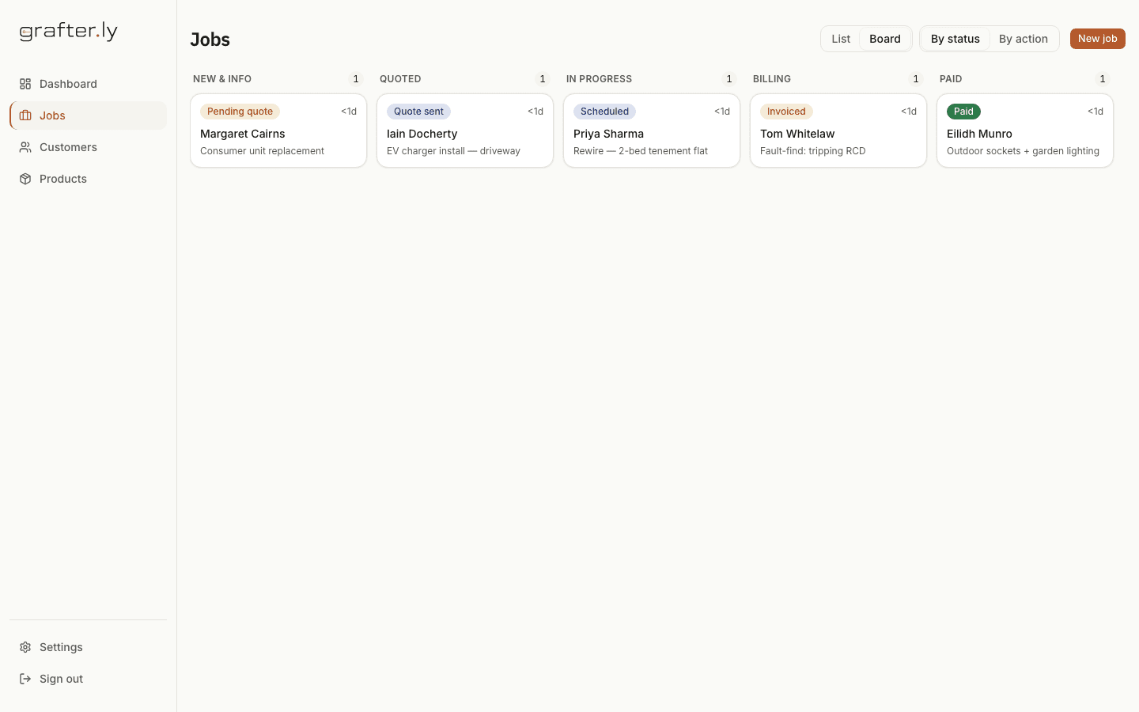Click the PAID column header
The height and width of the screenshot is (712, 1139).
951,79
